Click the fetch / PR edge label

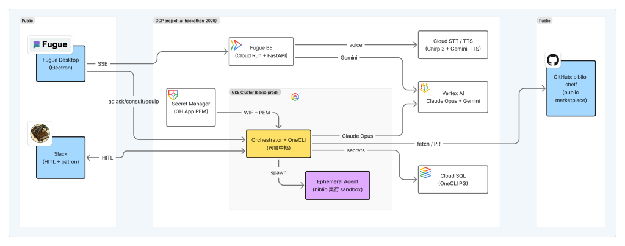pos(430,144)
